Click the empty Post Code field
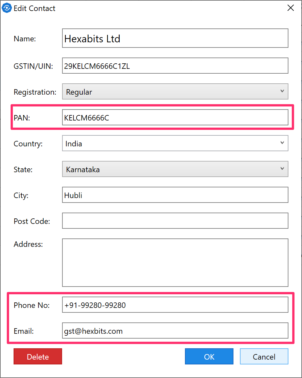Viewport: 302px width, 378px height. 175,221
